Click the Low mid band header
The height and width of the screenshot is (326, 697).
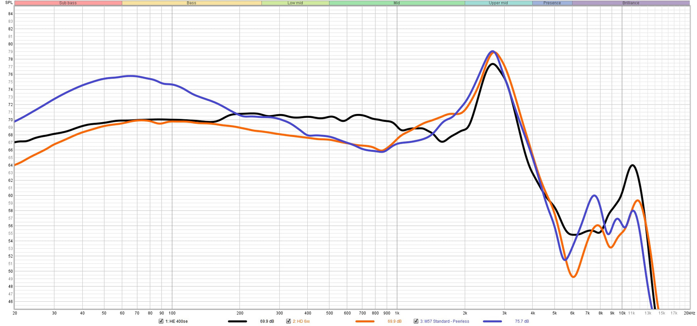(x=295, y=3)
